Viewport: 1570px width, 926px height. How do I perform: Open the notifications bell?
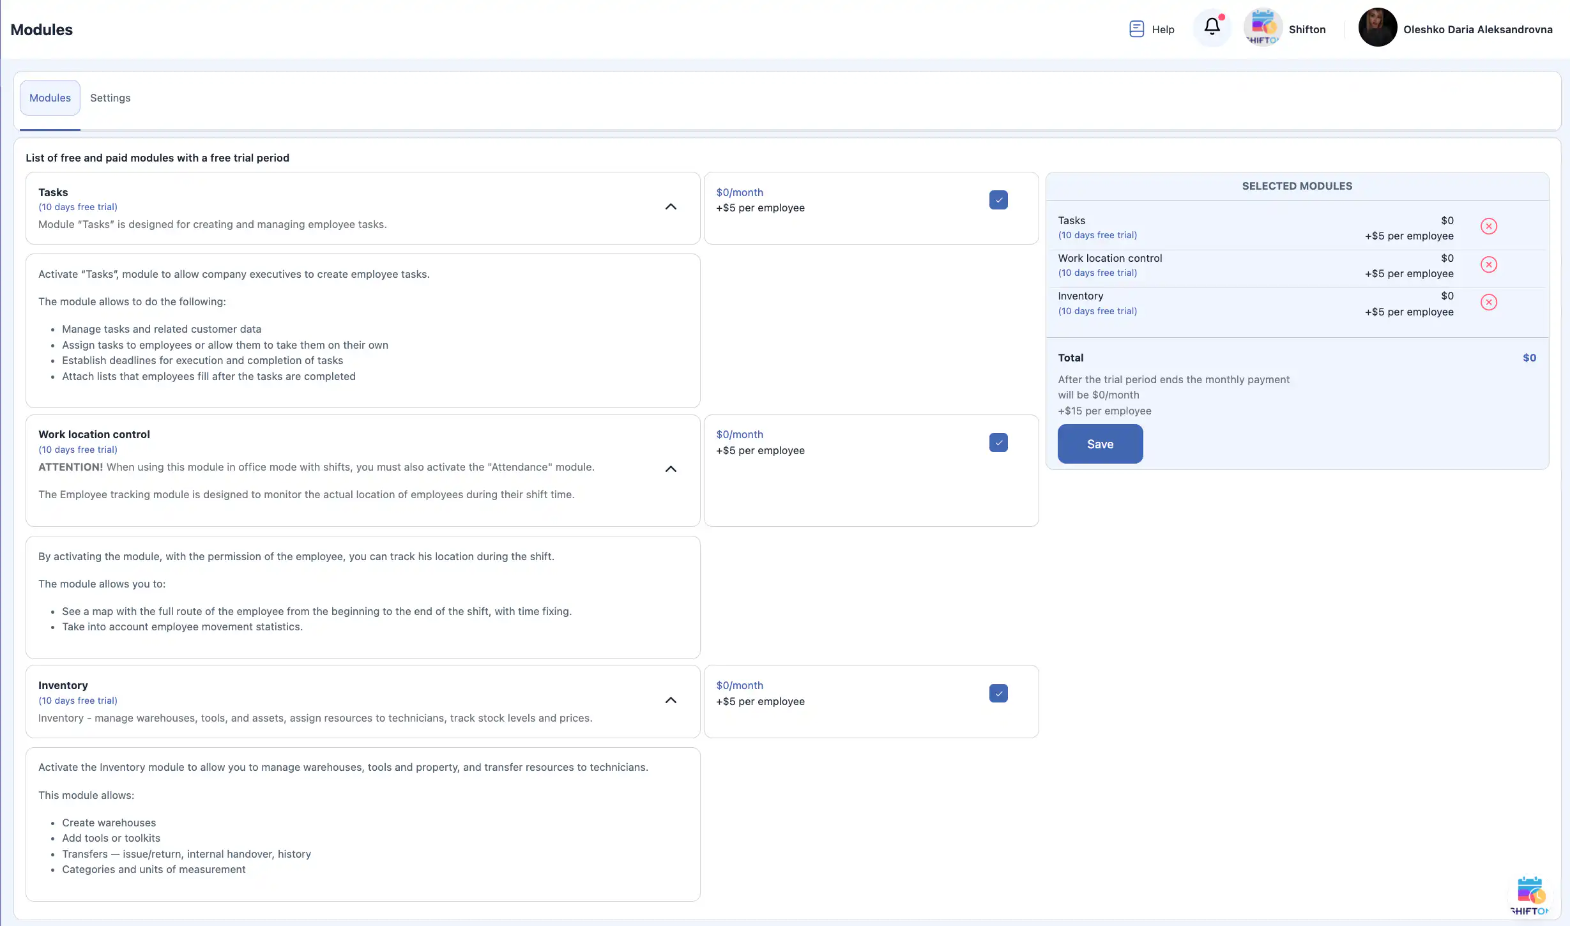point(1212,27)
